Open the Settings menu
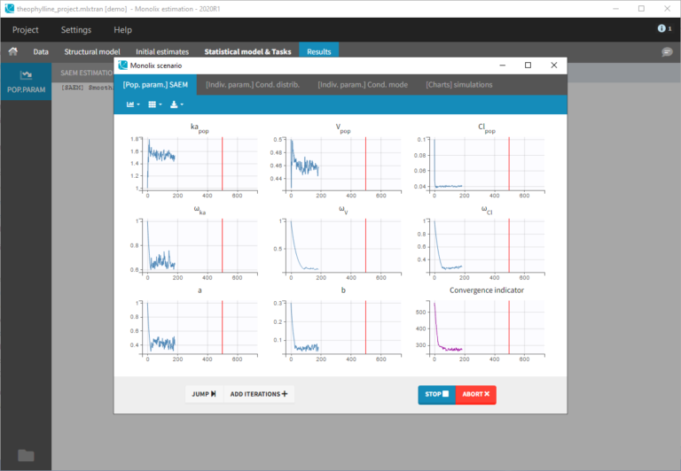This screenshot has height=471, width=681. [75, 29]
